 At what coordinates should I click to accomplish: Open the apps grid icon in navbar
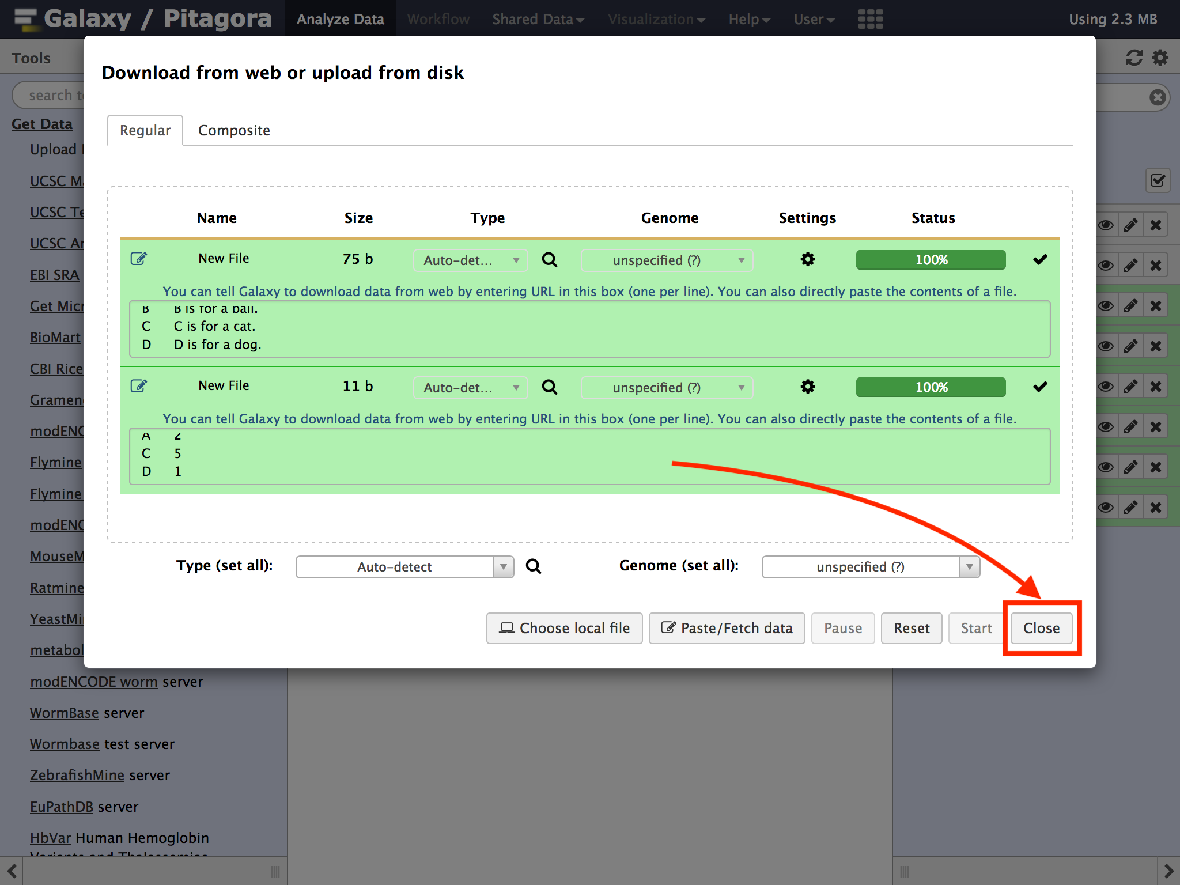870,19
